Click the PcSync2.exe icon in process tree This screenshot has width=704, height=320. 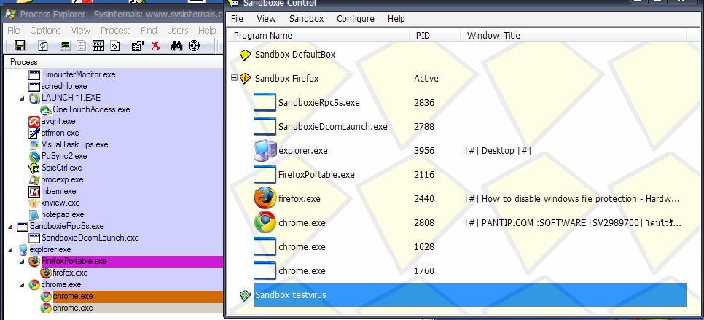click(34, 156)
